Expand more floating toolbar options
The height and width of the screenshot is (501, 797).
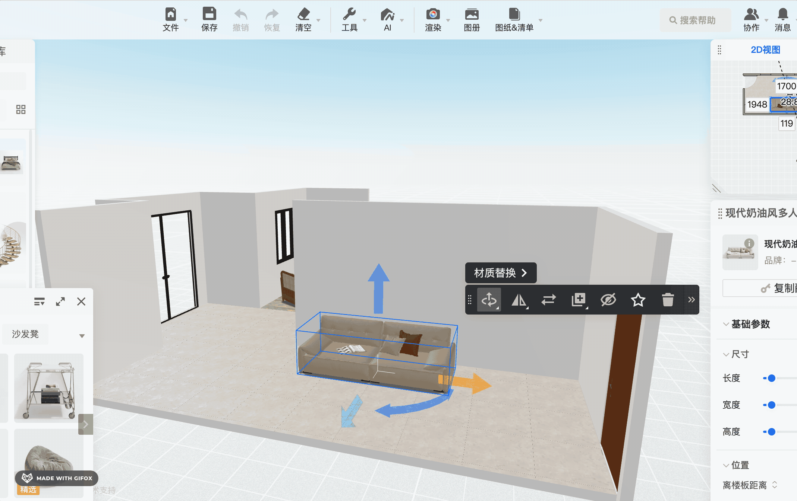(x=691, y=300)
